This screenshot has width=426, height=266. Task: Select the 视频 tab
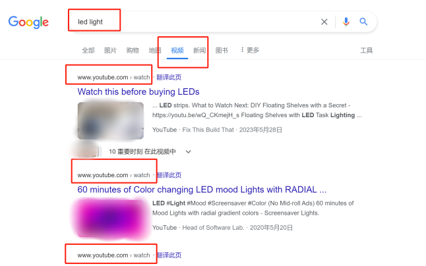pos(177,51)
